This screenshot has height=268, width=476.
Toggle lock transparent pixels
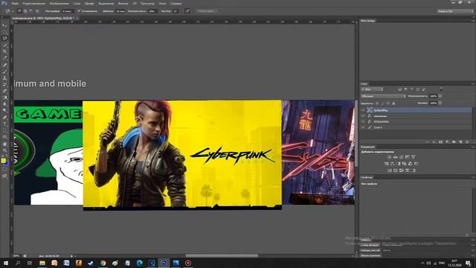tap(377, 103)
